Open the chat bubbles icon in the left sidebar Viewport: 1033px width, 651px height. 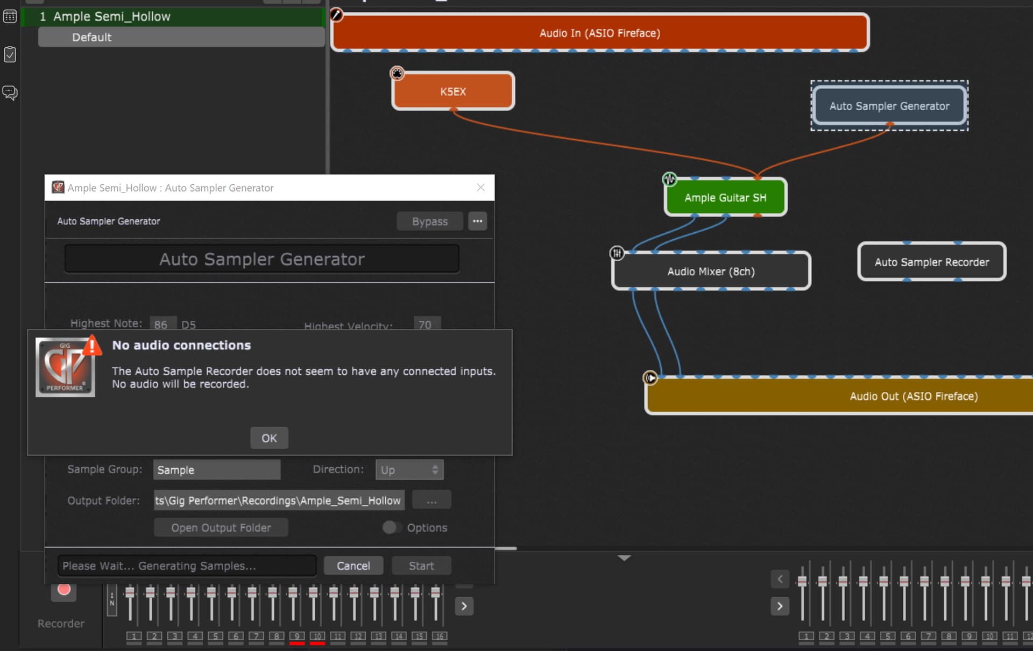[10, 92]
